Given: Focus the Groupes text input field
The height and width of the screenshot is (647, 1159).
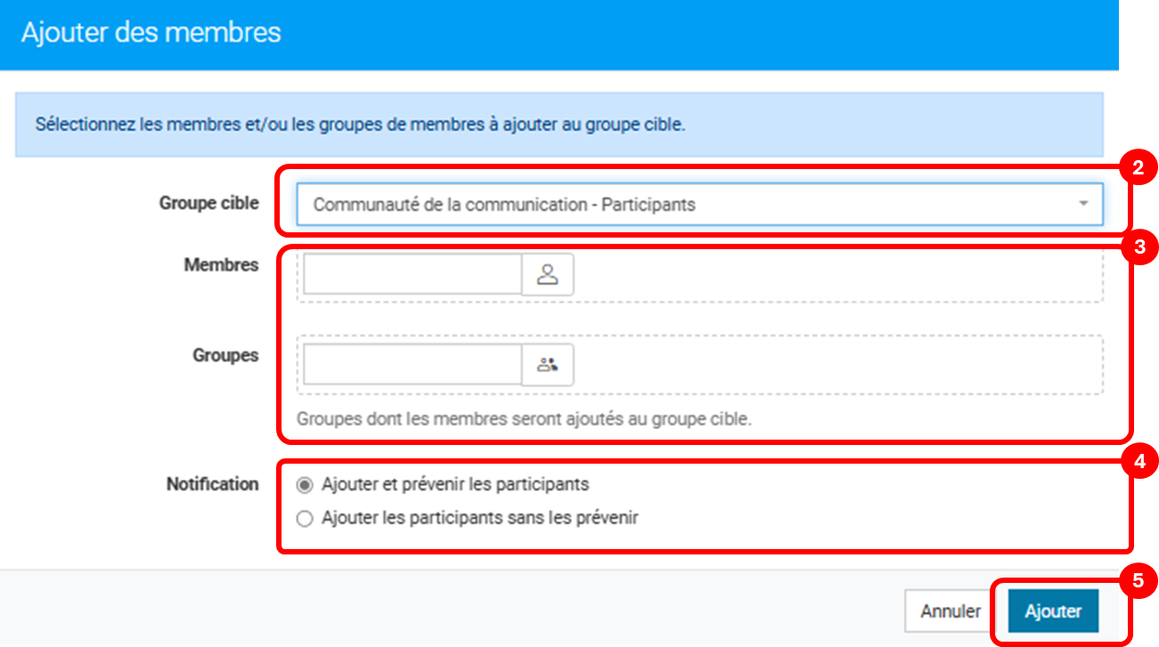Looking at the screenshot, I should (x=412, y=365).
